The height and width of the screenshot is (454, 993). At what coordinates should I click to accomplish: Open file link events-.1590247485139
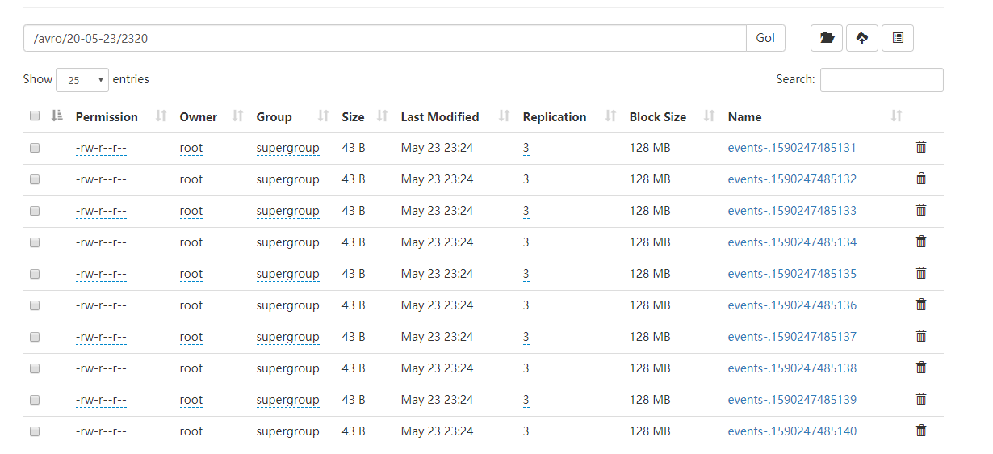[792, 400]
